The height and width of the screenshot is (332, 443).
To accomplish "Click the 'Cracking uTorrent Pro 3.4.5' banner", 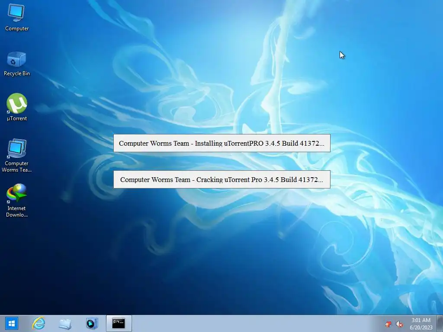I will tap(222, 179).
